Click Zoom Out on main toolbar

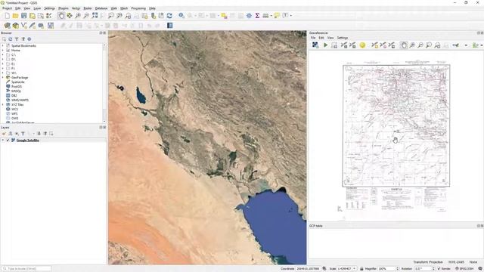pos(86,15)
